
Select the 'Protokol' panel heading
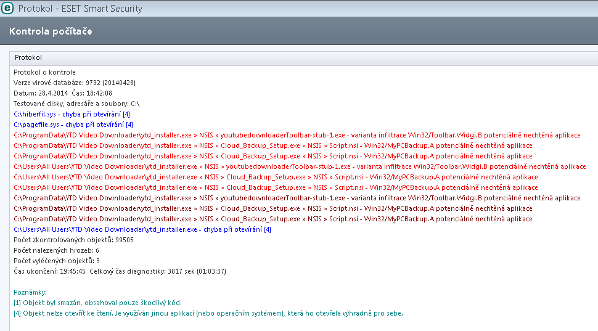point(28,57)
